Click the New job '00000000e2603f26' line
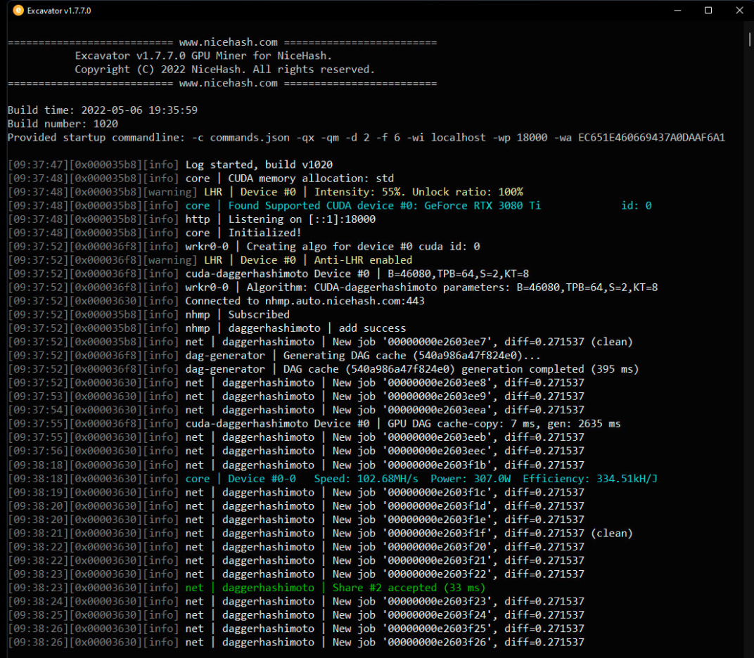Image resolution: width=754 pixels, height=658 pixels. pos(295,642)
